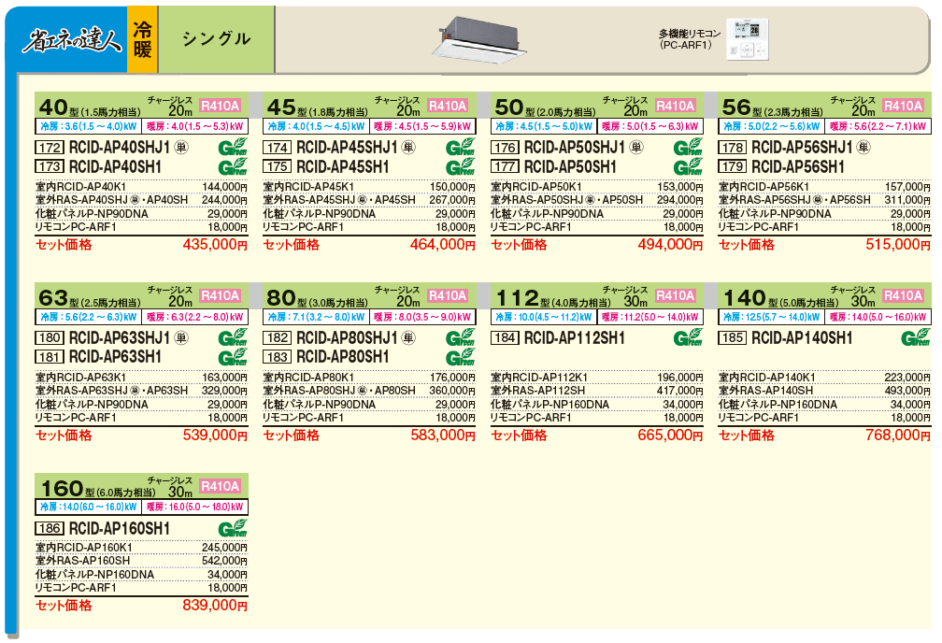The width and height of the screenshot is (942, 643).
Task: Open the シングル tab label
Action: [216, 39]
